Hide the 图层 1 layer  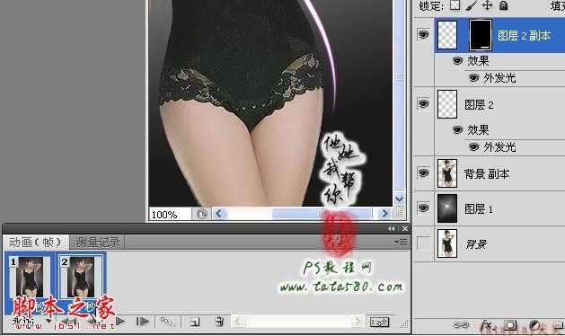pyautogui.click(x=423, y=208)
